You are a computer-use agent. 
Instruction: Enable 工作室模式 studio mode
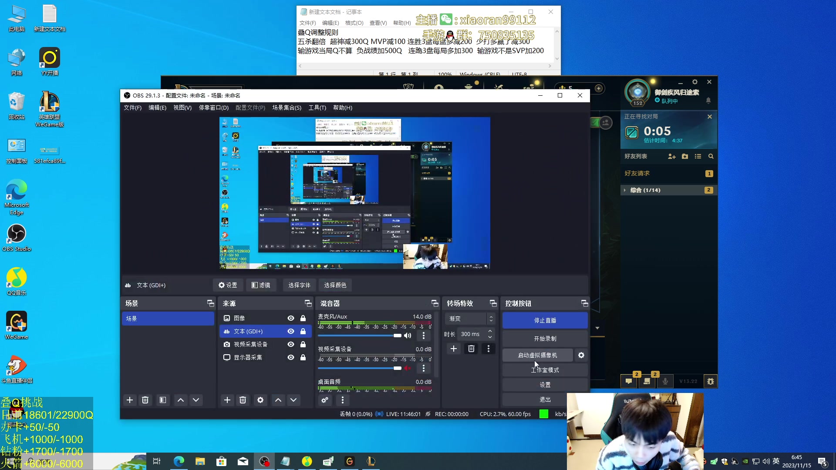point(545,370)
